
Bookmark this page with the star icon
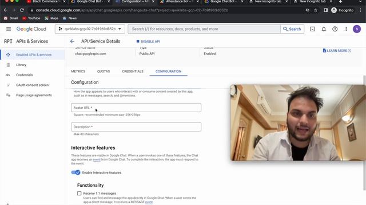(316, 10)
